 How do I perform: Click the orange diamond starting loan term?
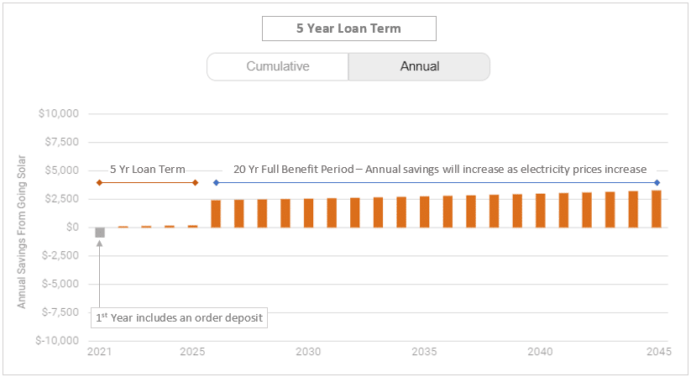[100, 182]
